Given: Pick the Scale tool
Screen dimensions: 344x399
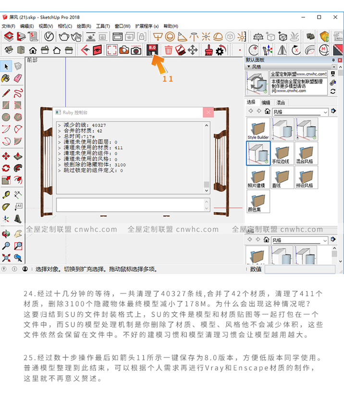Looking at the screenshot, I should [6, 180].
